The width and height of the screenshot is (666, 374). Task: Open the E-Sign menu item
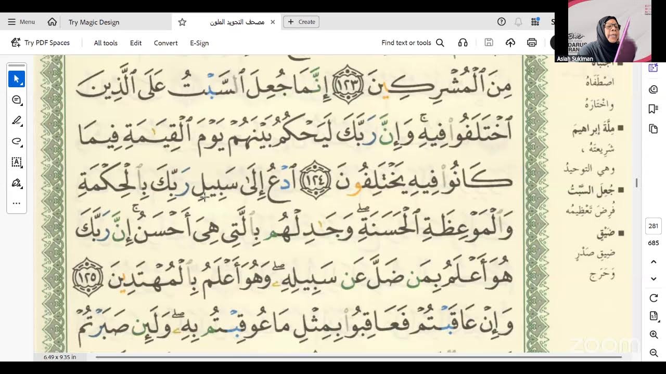pos(199,43)
